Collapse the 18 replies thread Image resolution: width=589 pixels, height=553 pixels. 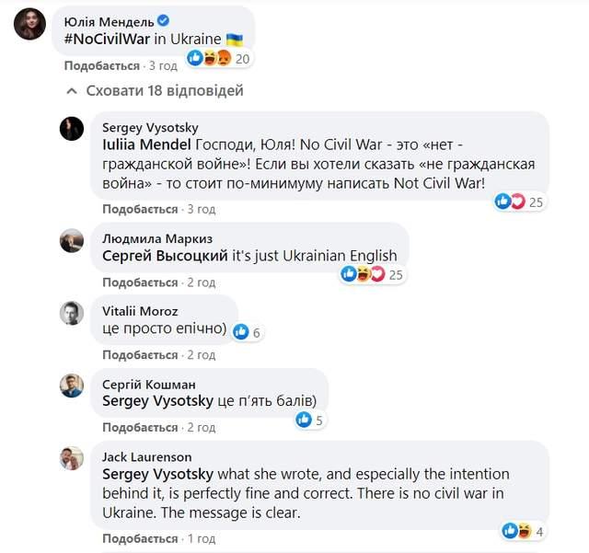155,91
